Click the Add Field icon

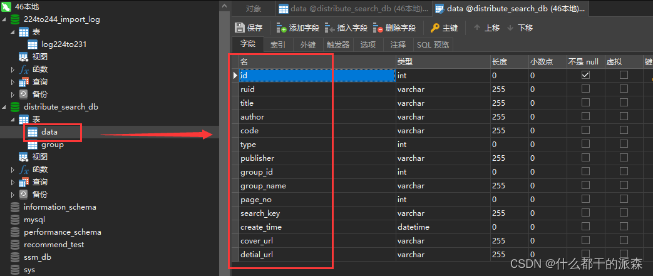click(282, 28)
